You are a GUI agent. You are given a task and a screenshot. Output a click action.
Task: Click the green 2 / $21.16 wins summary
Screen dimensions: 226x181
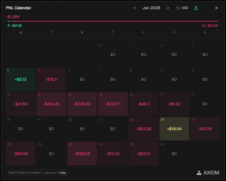click(x=15, y=26)
